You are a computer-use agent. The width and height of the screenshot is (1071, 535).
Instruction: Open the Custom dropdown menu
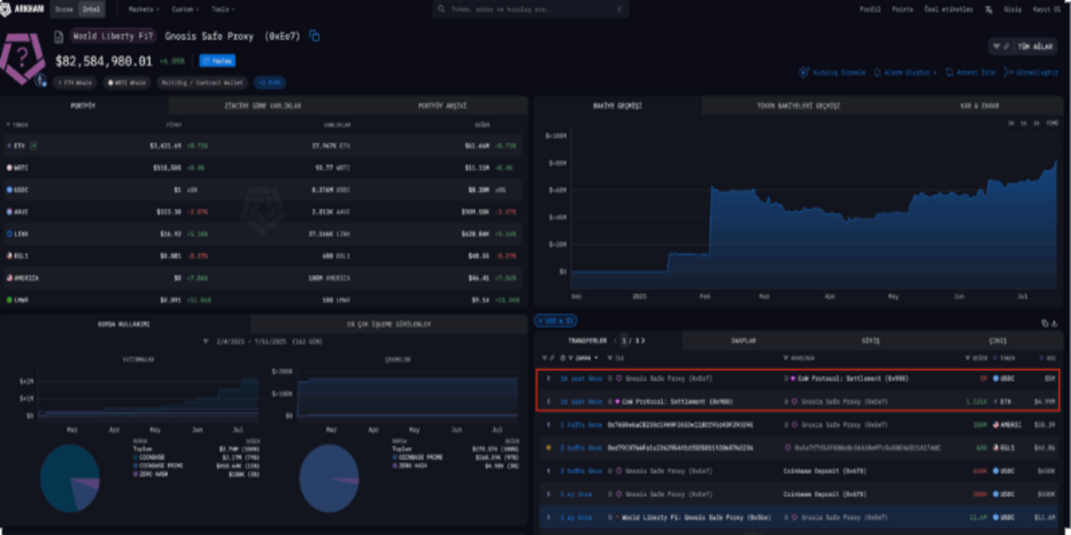click(184, 9)
